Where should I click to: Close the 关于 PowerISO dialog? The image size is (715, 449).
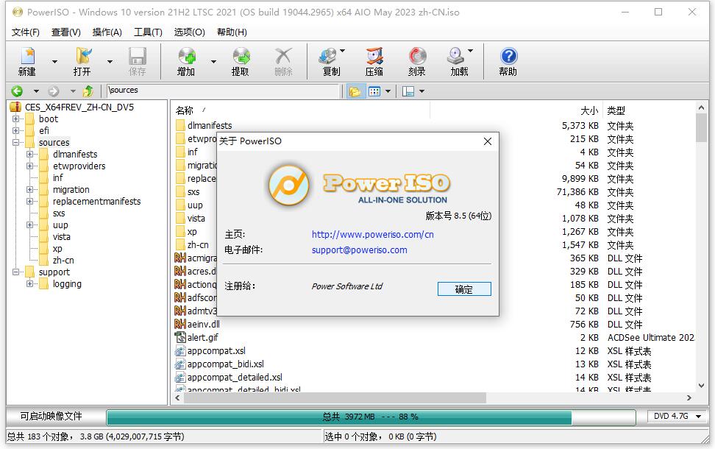coord(488,141)
